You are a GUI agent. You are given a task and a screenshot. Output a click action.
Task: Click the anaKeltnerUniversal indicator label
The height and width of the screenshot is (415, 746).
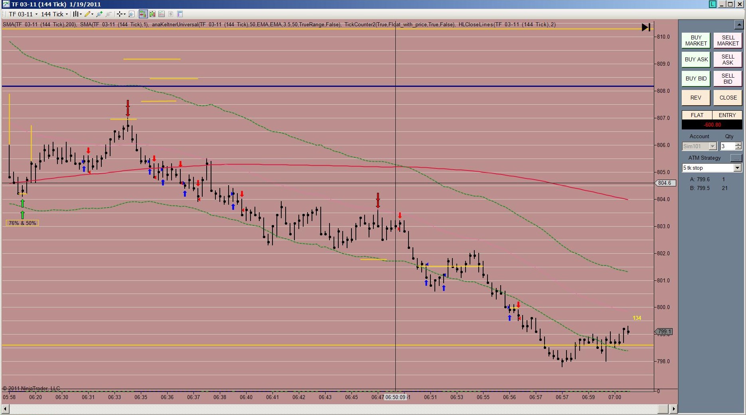pyautogui.click(x=246, y=24)
